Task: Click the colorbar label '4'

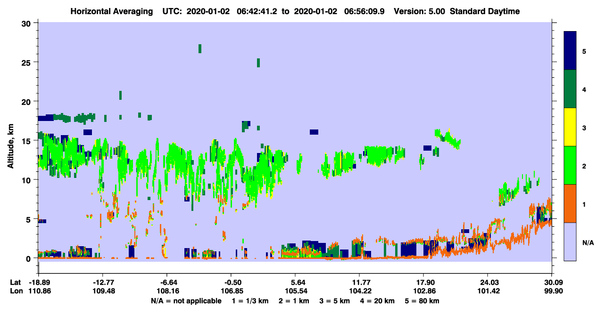Action: pos(584,89)
